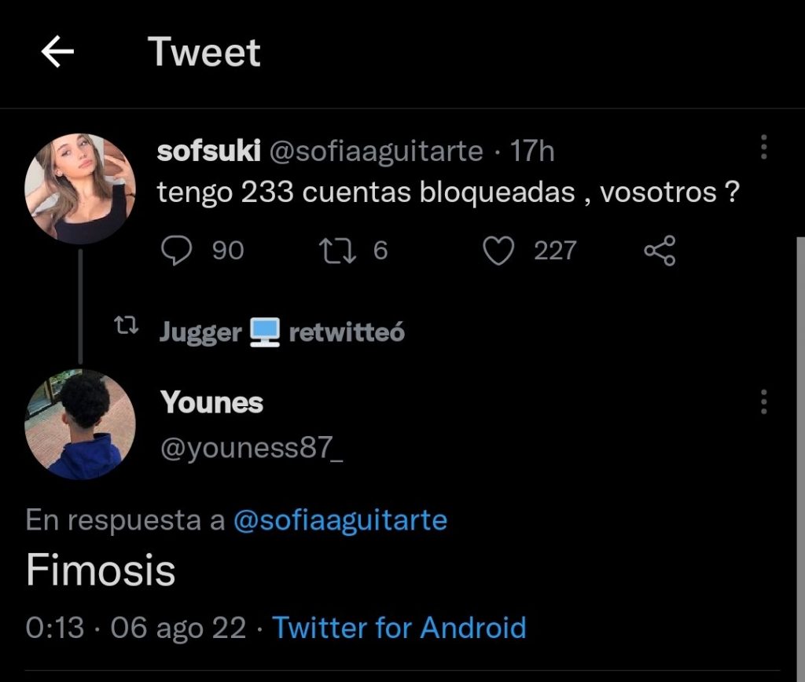Tap the @youness87_ handle

tap(252, 449)
